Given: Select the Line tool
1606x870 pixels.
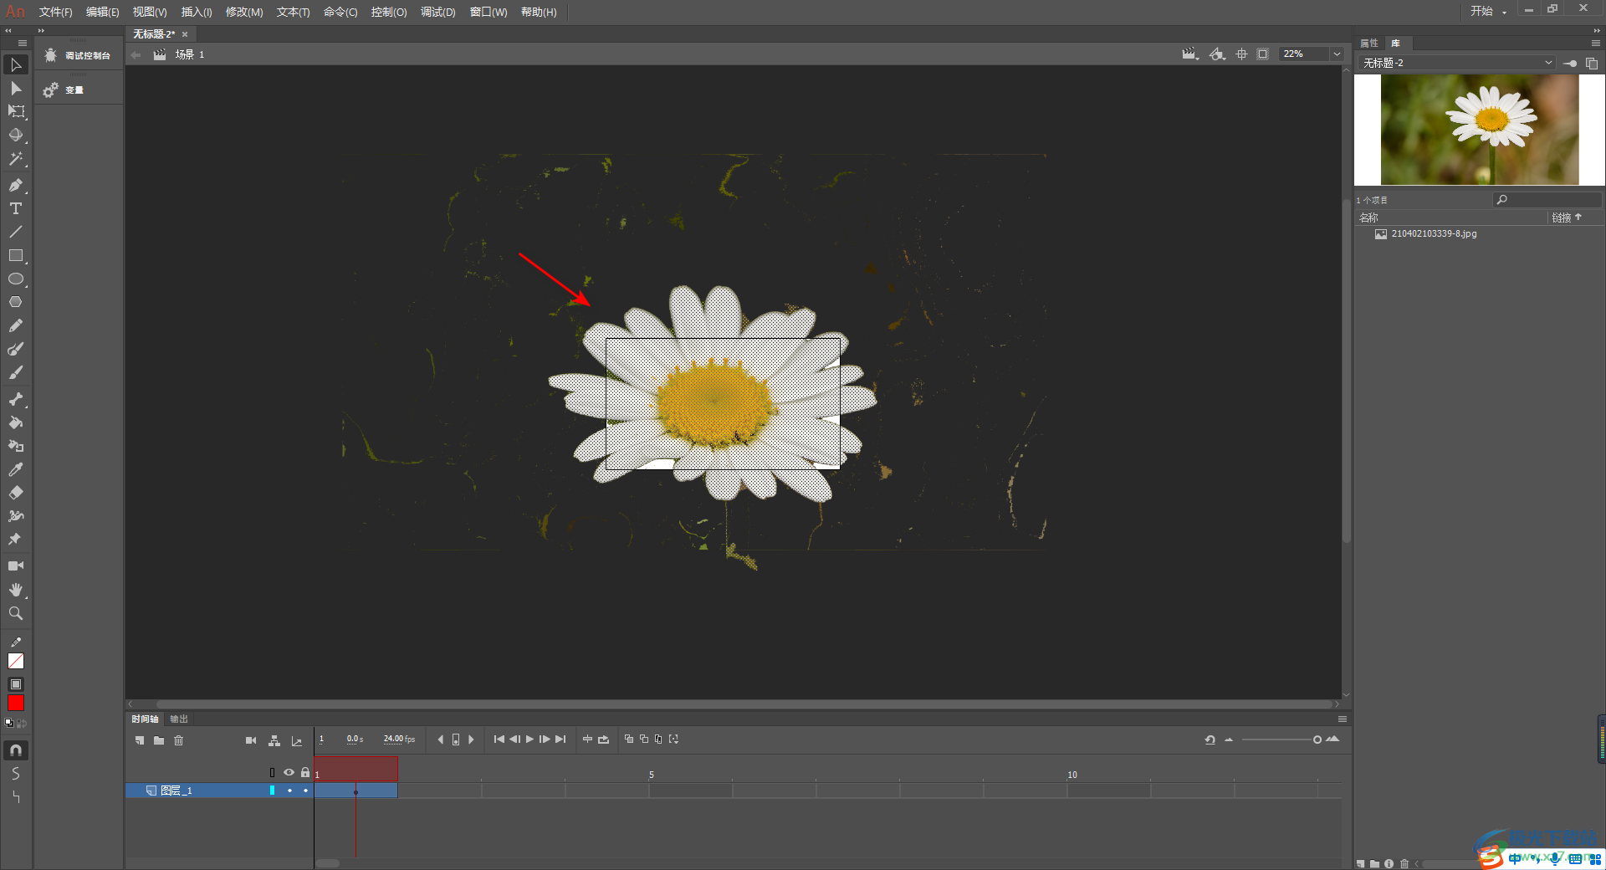Looking at the screenshot, I should click(16, 232).
